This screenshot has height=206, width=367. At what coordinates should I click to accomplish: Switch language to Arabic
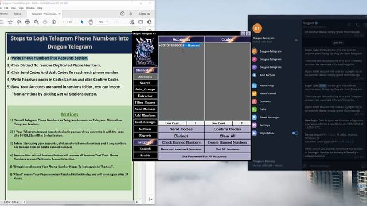tap(145, 155)
